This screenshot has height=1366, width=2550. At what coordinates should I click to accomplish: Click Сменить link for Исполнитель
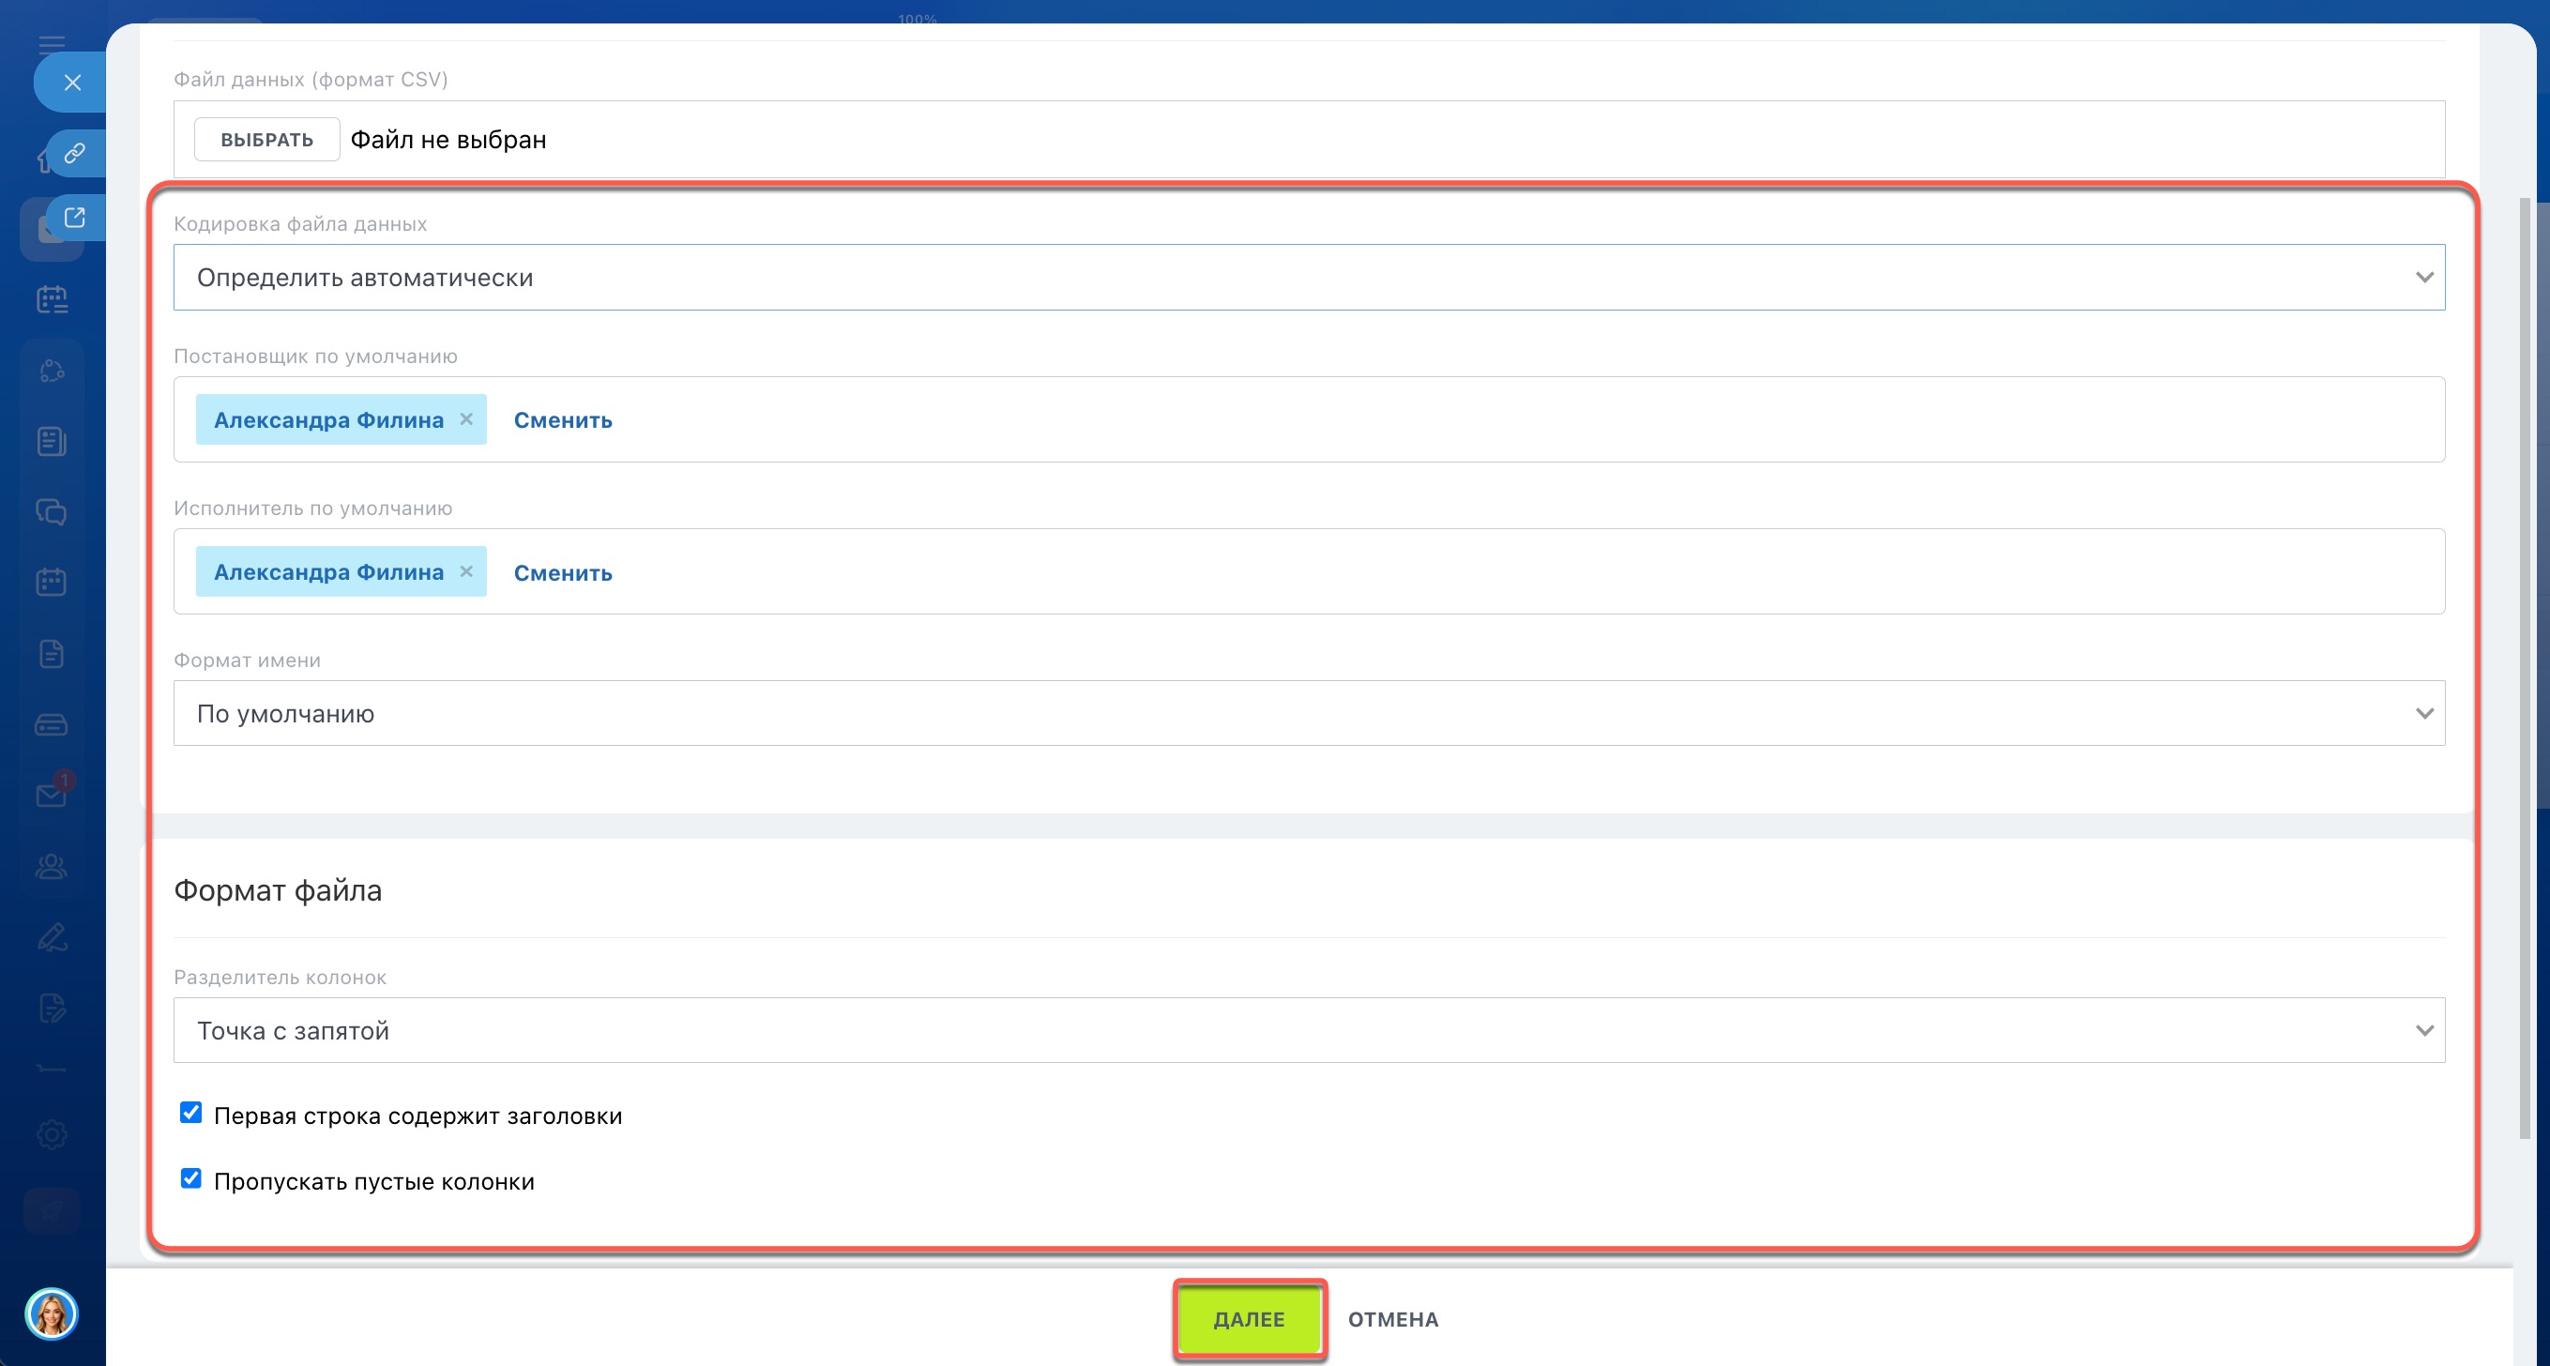[x=562, y=572]
